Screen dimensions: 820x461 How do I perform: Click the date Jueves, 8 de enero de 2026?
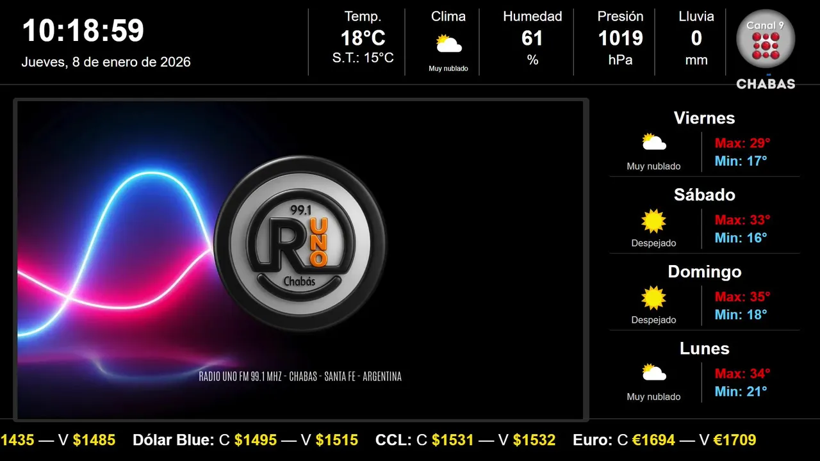click(x=106, y=62)
